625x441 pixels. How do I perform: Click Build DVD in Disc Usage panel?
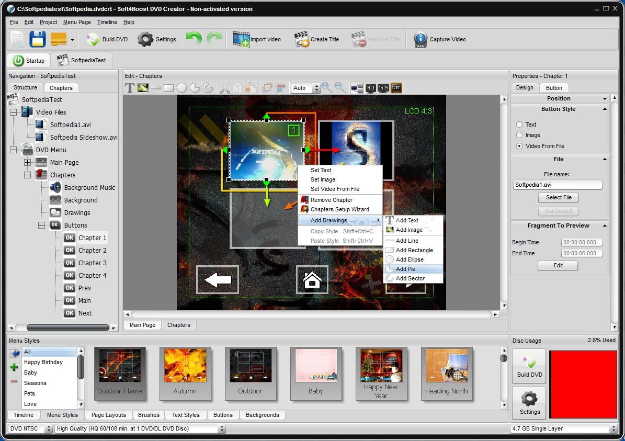[x=529, y=366]
